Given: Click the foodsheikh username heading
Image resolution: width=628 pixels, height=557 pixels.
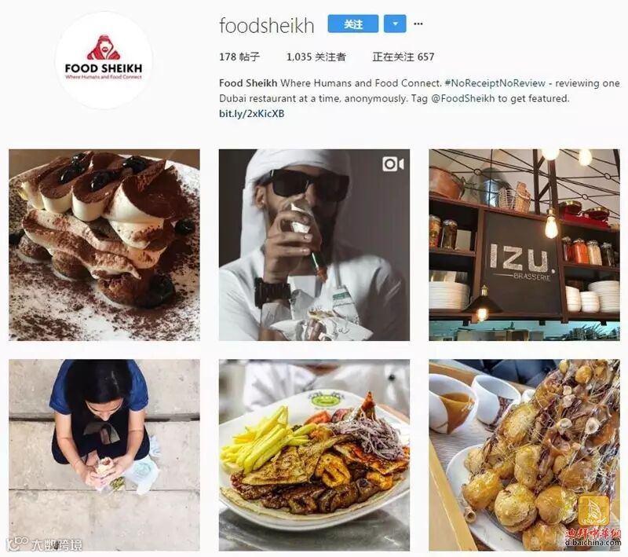Looking at the screenshot, I should (266, 26).
